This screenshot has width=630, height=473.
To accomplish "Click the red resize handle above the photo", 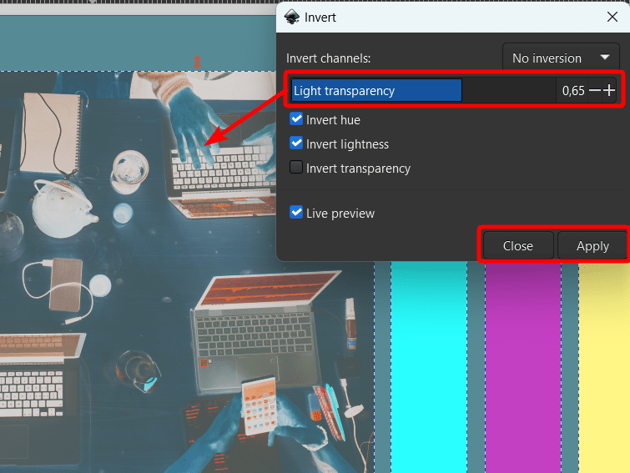I will (197, 63).
